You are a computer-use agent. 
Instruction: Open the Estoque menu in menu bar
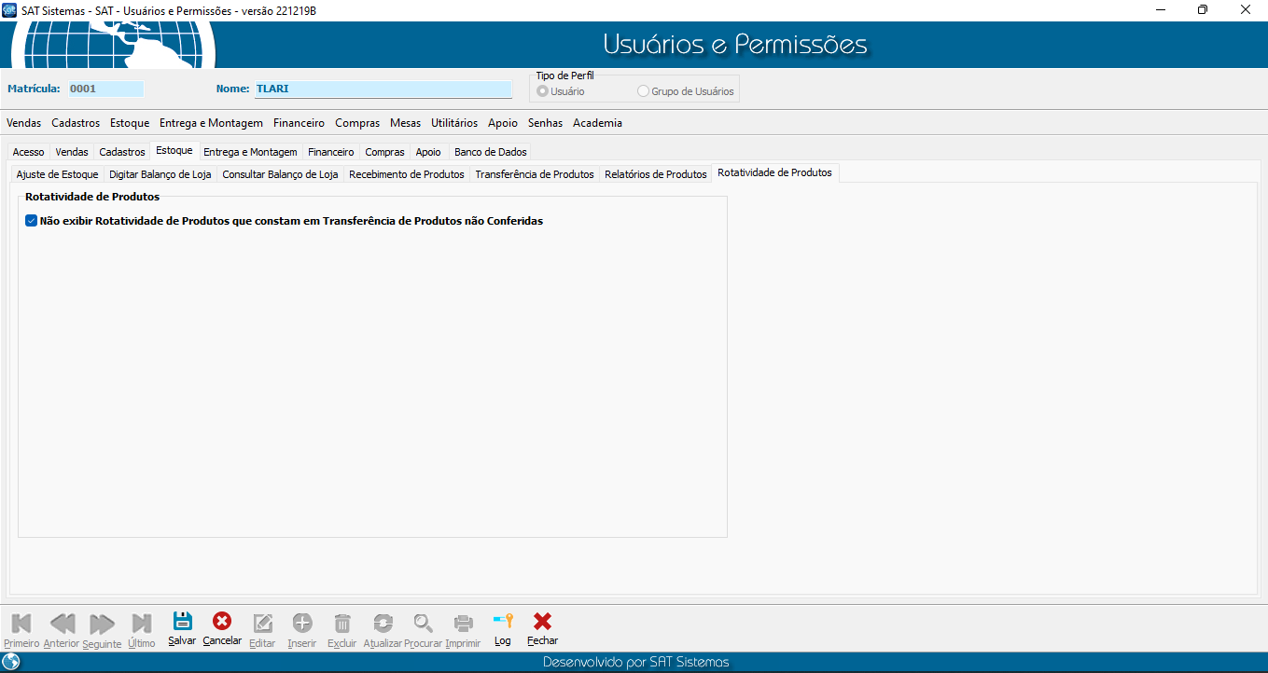point(130,123)
